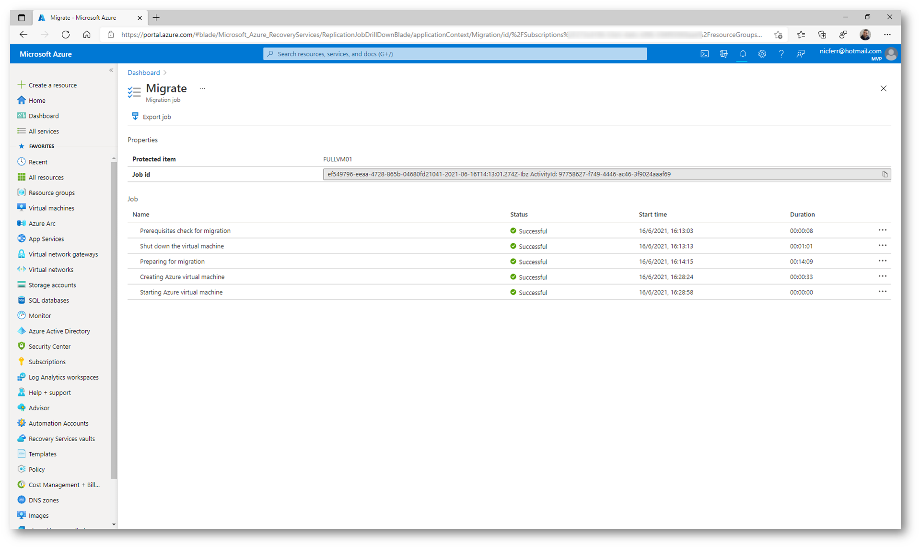Open ellipsis menu for Shut down the virtual machine

pyautogui.click(x=882, y=246)
